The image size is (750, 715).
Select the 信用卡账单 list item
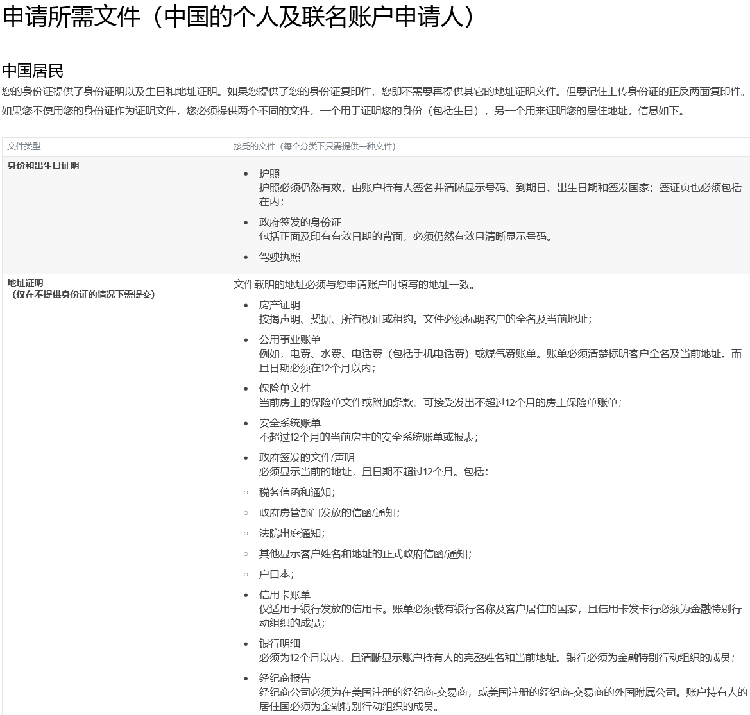pyautogui.click(x=285, y=595)
